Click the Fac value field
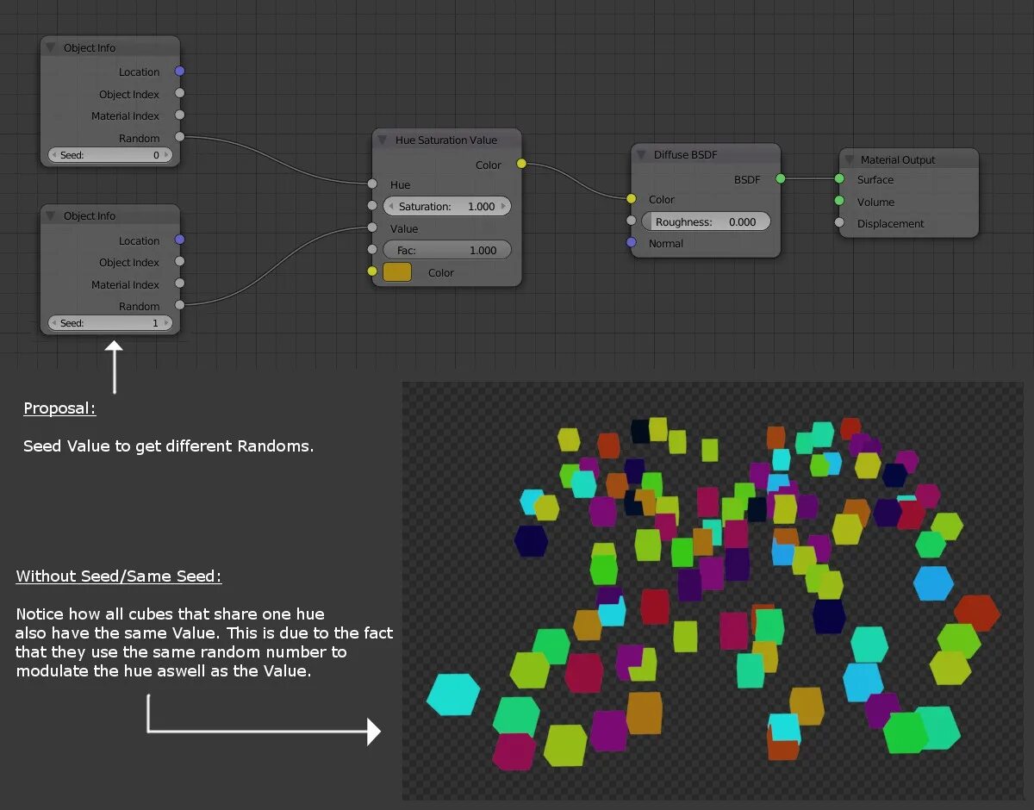Screen dimensions: 1034x810 446,250
